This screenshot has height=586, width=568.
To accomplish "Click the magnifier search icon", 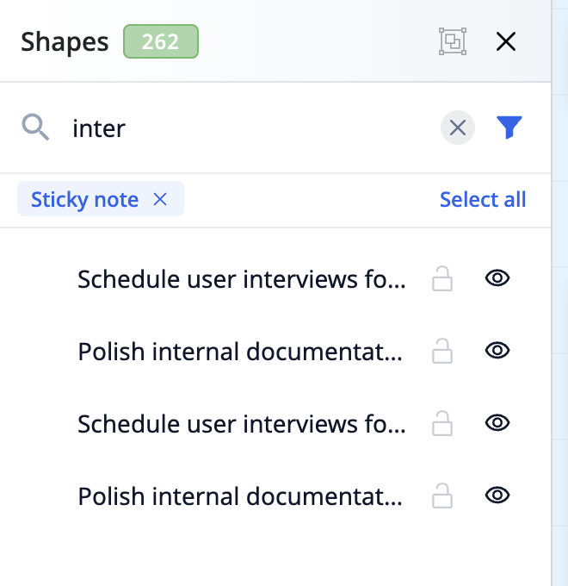I will pos(35,127).
